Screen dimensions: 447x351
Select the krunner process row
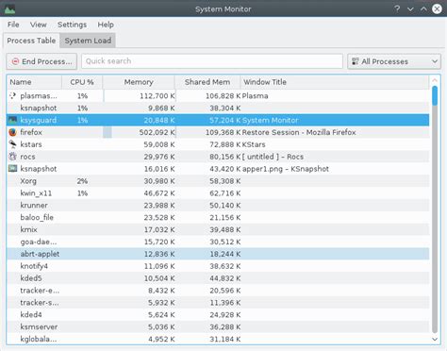click(x=218, y=205)
